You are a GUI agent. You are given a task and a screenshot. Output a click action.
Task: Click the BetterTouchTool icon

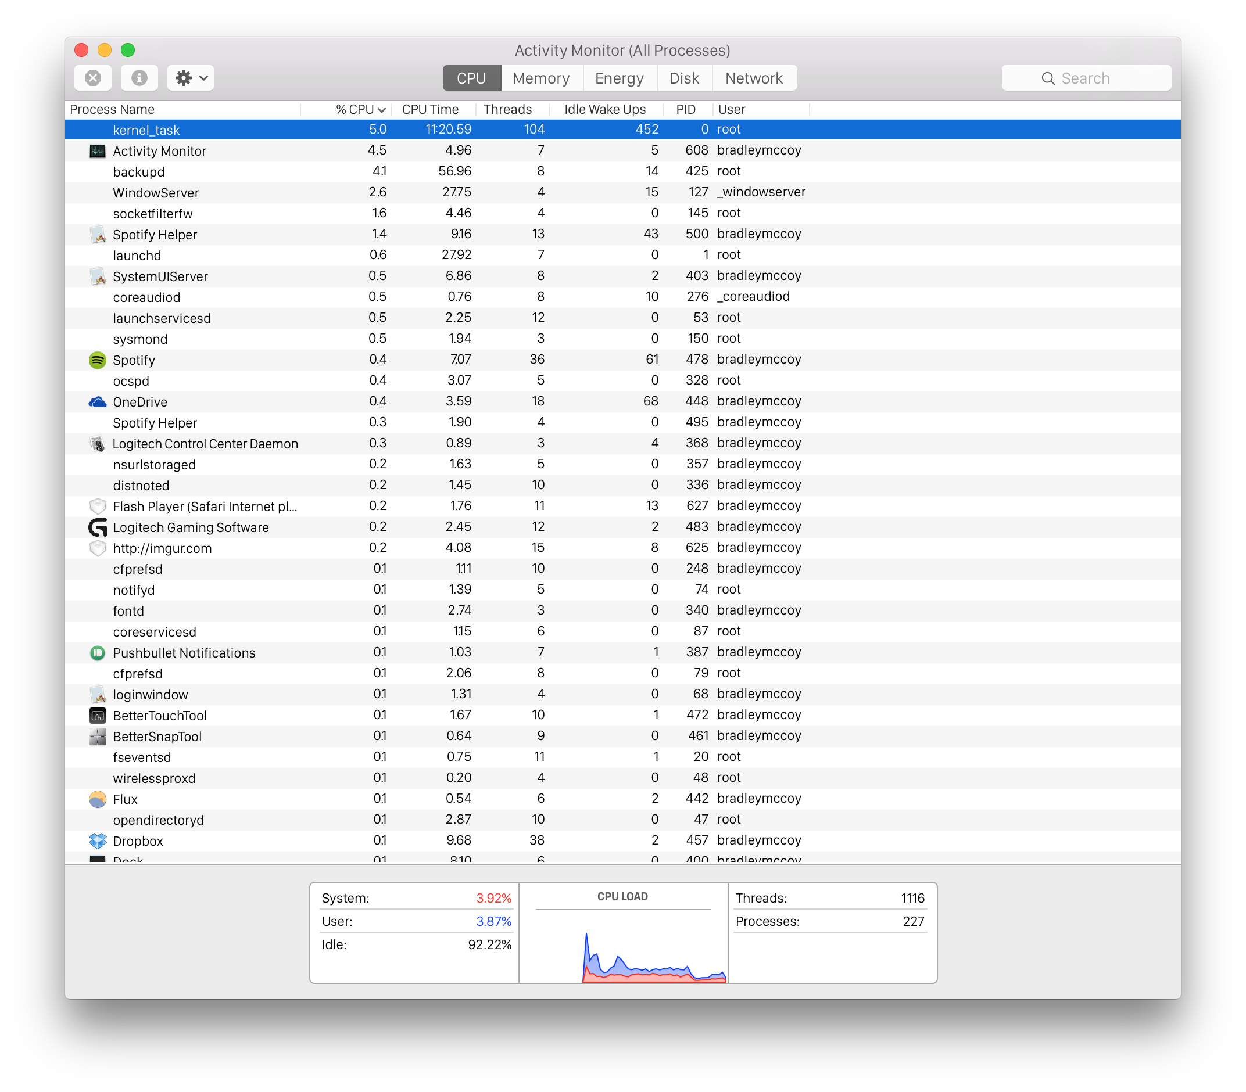coord(98,716)
